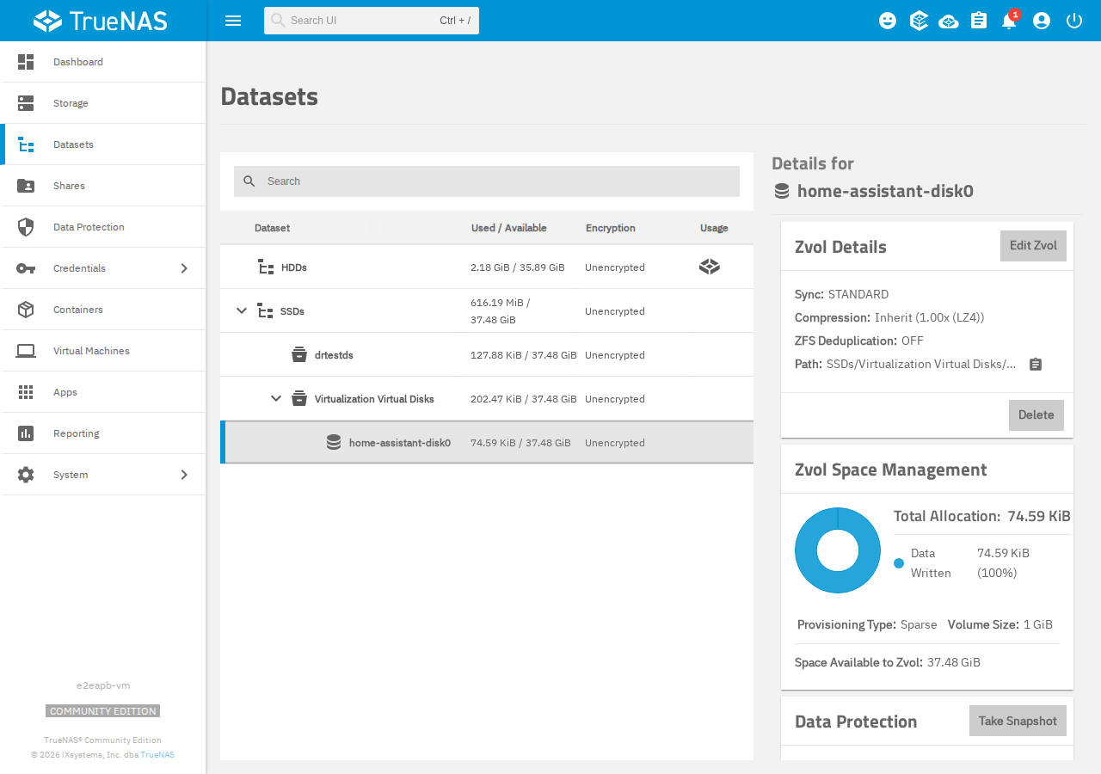Go to the Apps page

tap(103, 392)
